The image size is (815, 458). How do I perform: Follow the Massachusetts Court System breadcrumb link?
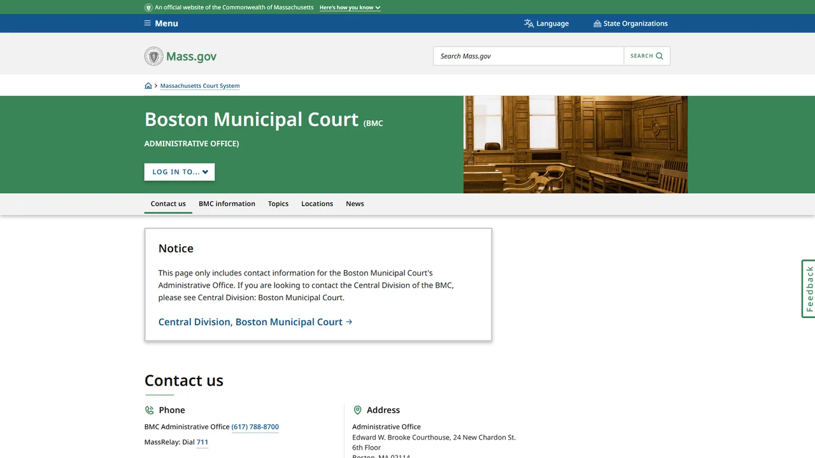200,86
